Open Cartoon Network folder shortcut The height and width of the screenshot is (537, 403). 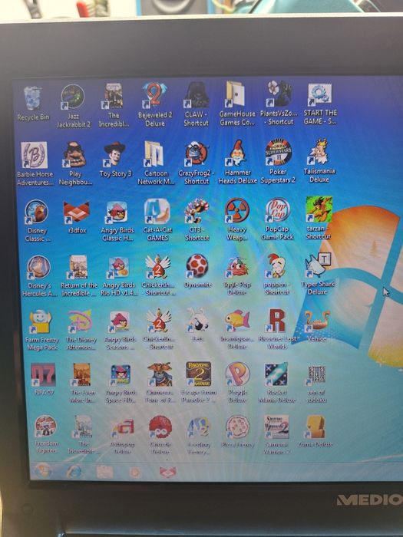pos(154,154)
